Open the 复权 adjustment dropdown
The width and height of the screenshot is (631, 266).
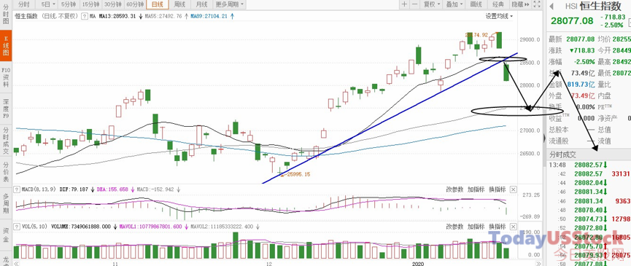432,4
